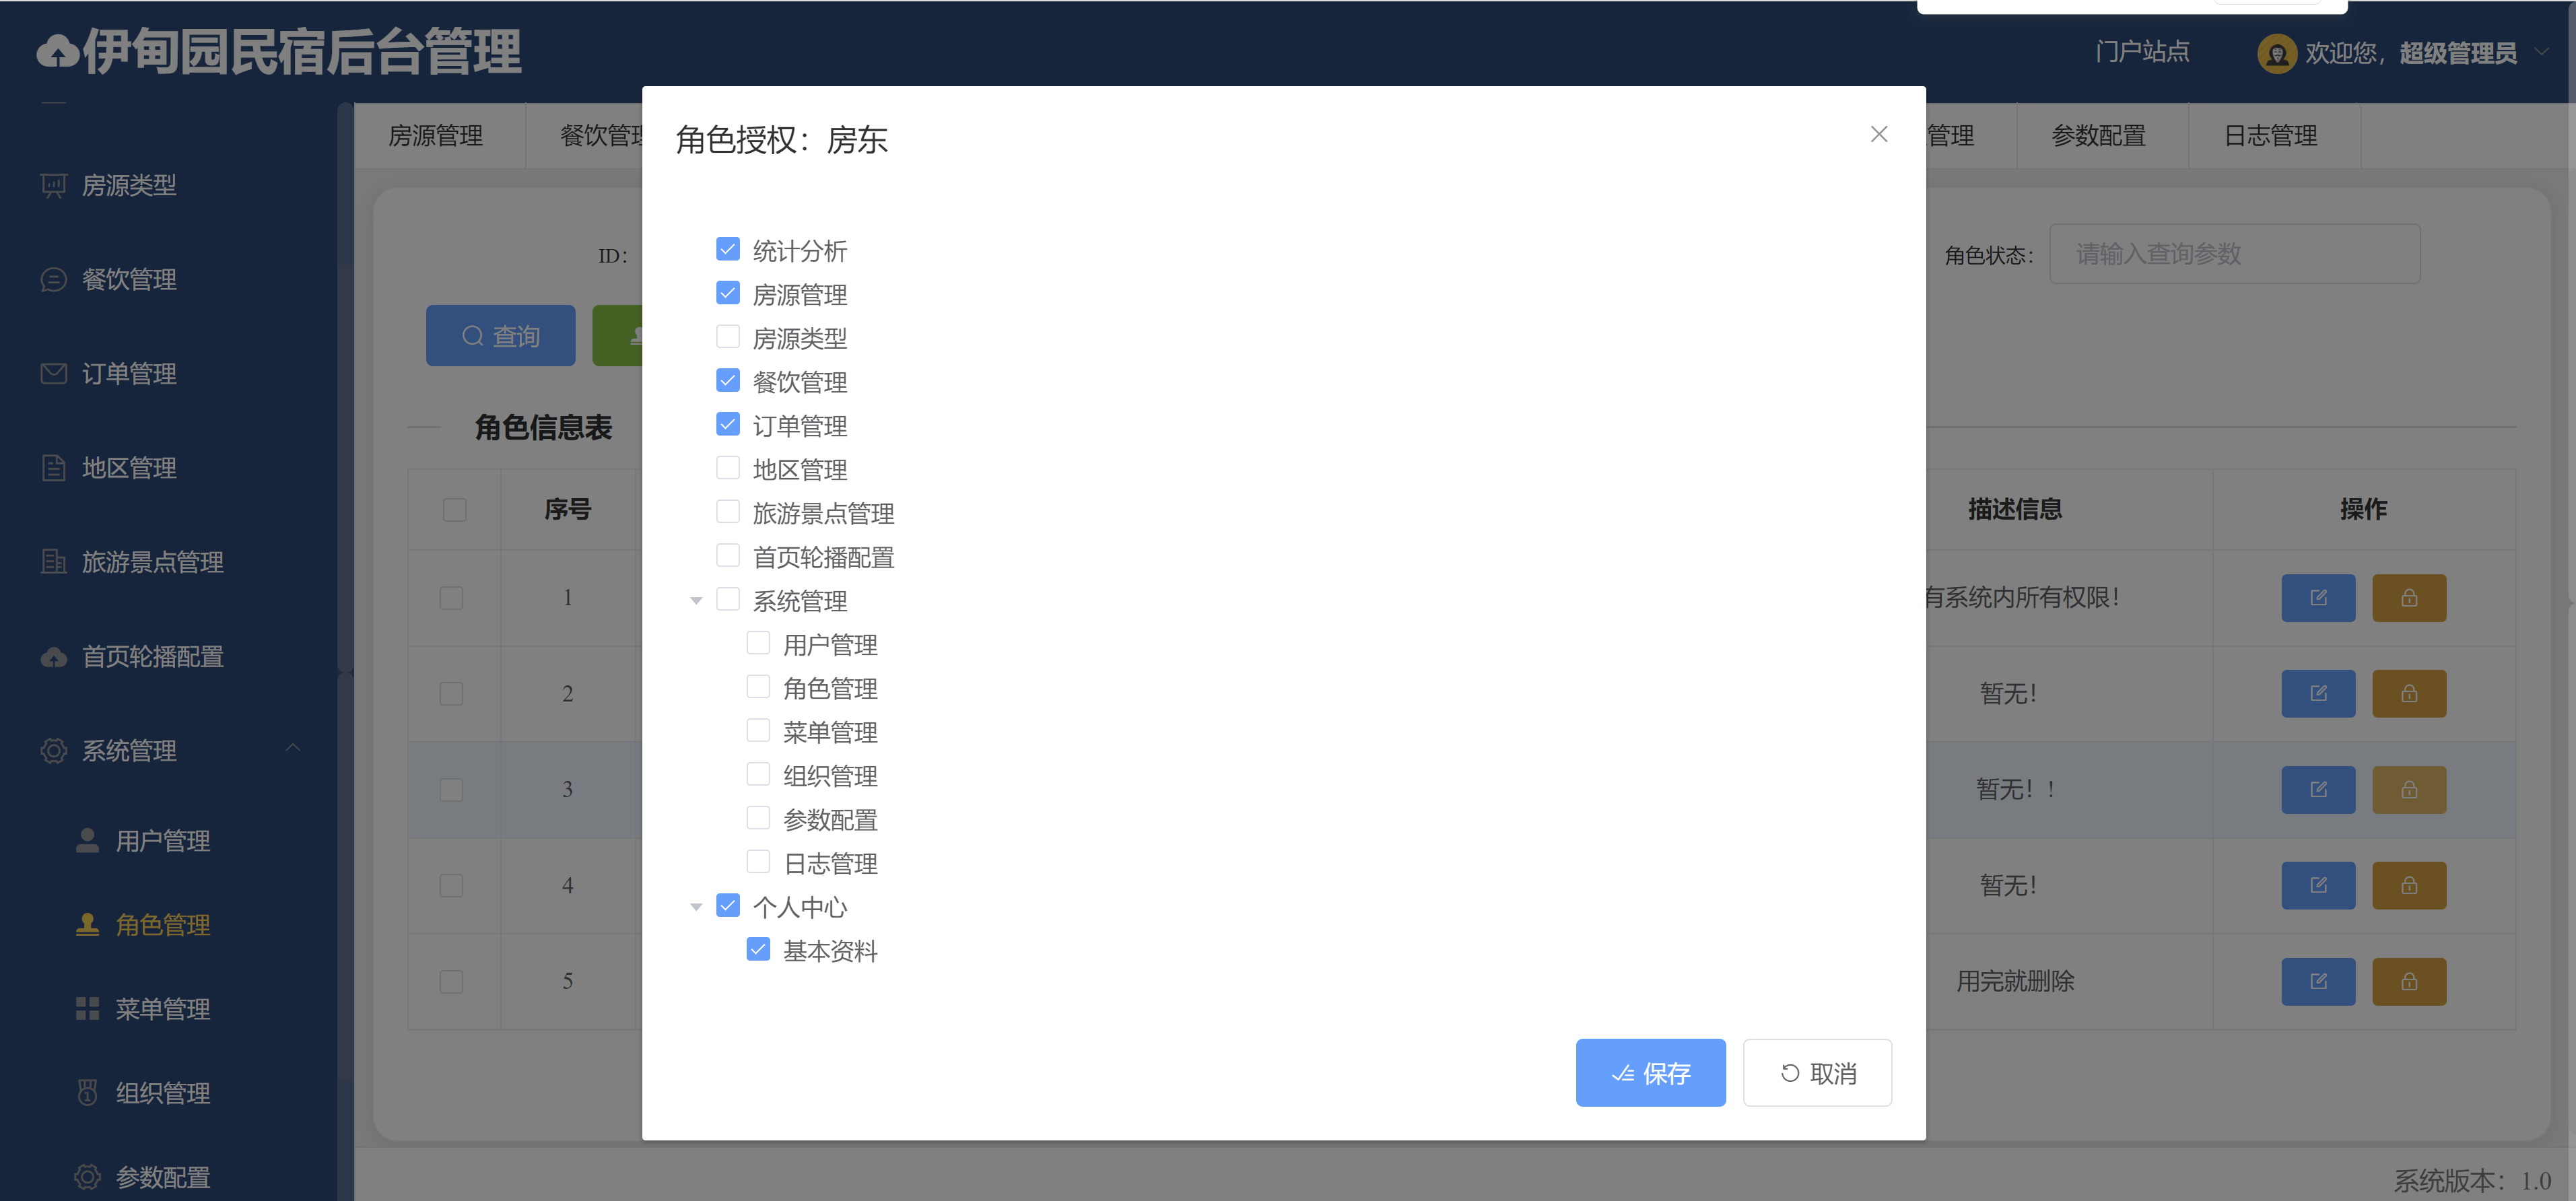Click the 用户管理 person sidebar icon
The image size is (2576, 1201).
tap(87, 840)
